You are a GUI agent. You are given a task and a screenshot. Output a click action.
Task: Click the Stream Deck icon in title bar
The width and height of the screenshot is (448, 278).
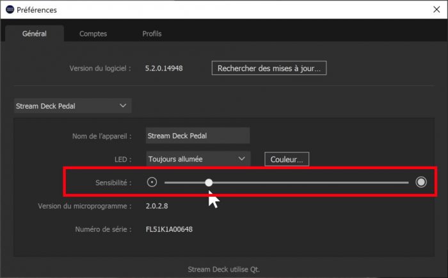(10, 10)
